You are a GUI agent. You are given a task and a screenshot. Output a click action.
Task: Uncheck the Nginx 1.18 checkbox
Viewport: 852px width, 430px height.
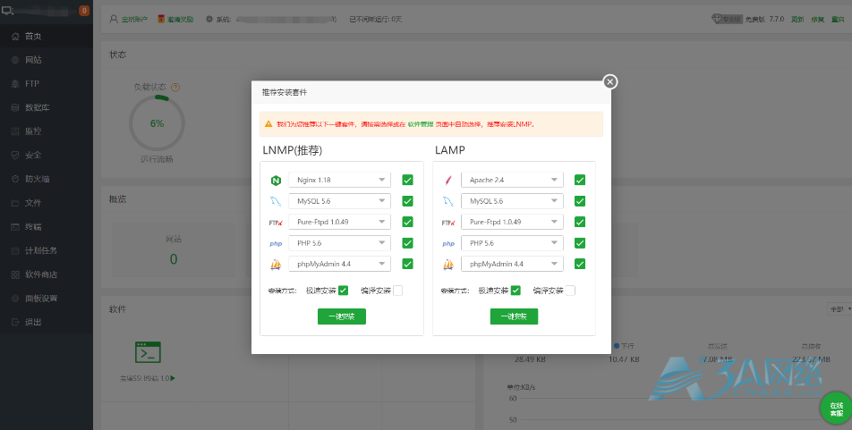407,180
